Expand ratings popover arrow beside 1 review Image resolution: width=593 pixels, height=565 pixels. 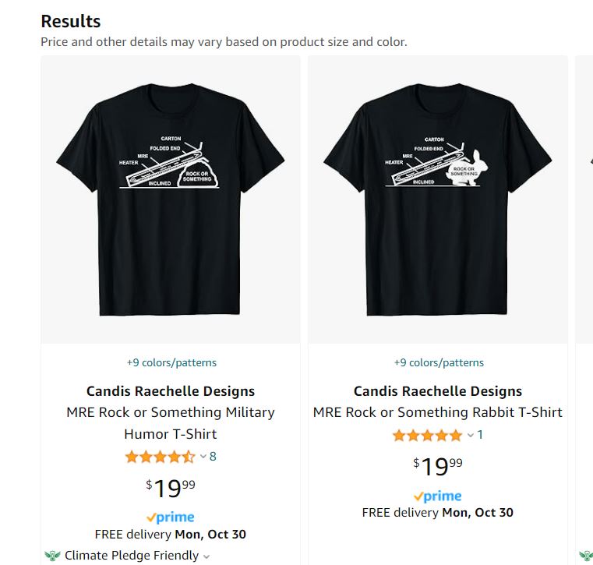pos(471,435)
